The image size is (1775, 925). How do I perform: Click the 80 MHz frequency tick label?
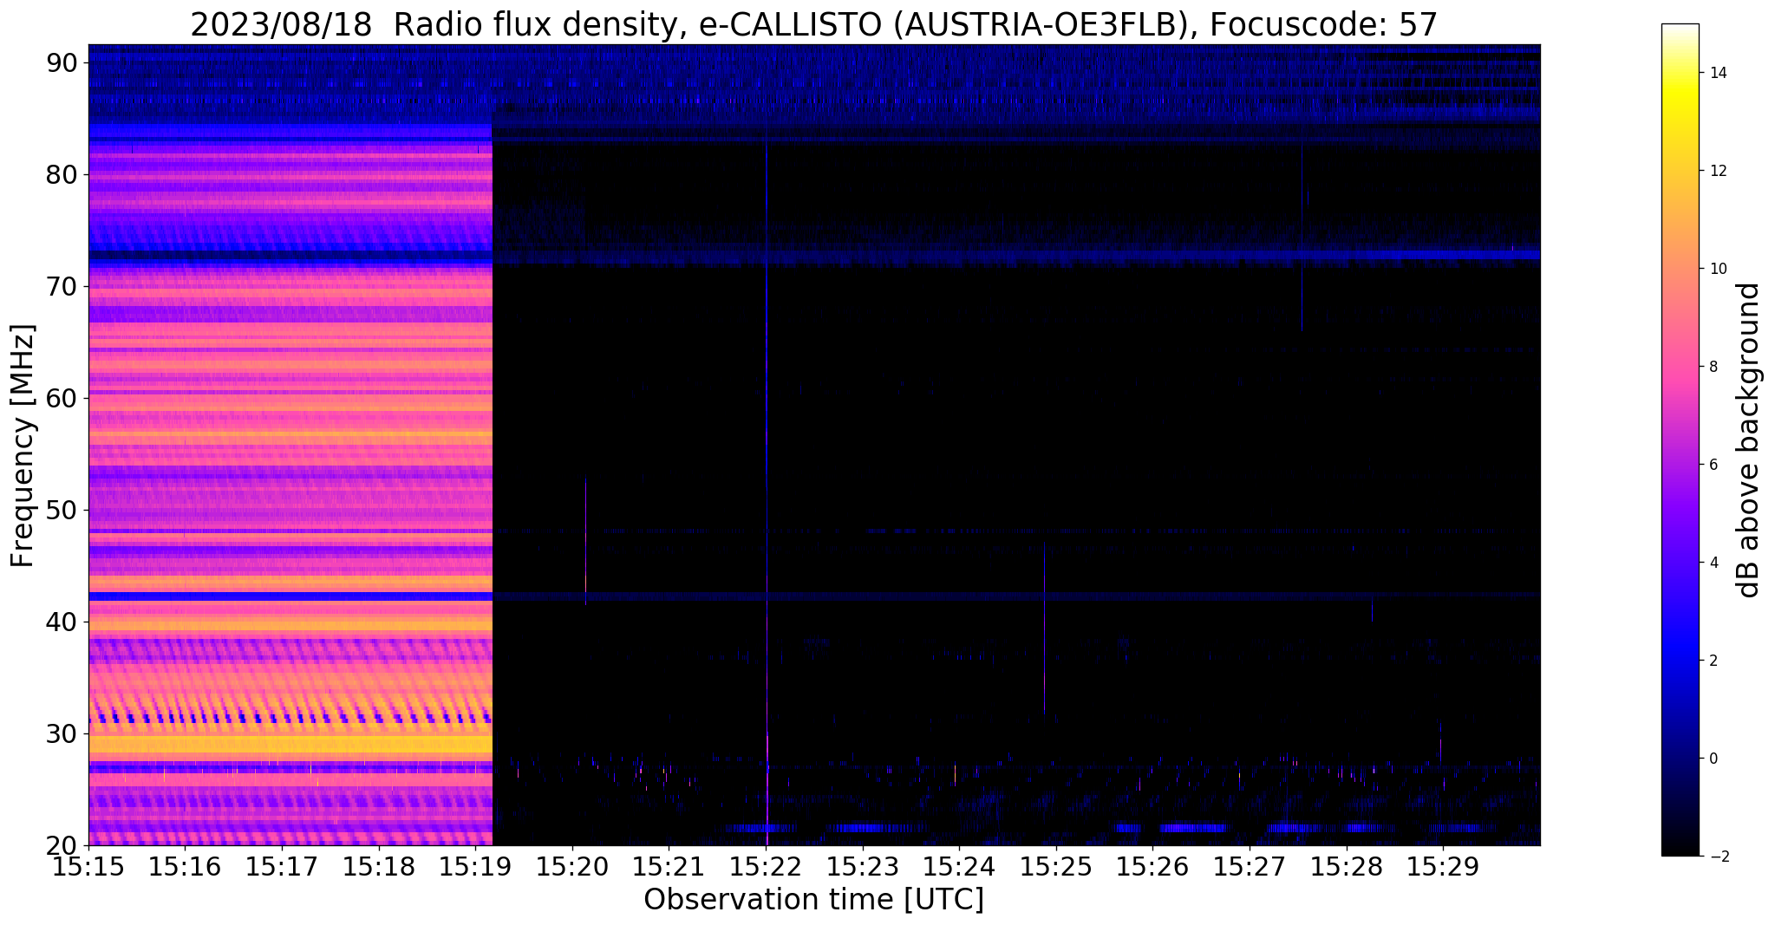tap(62, 174)
